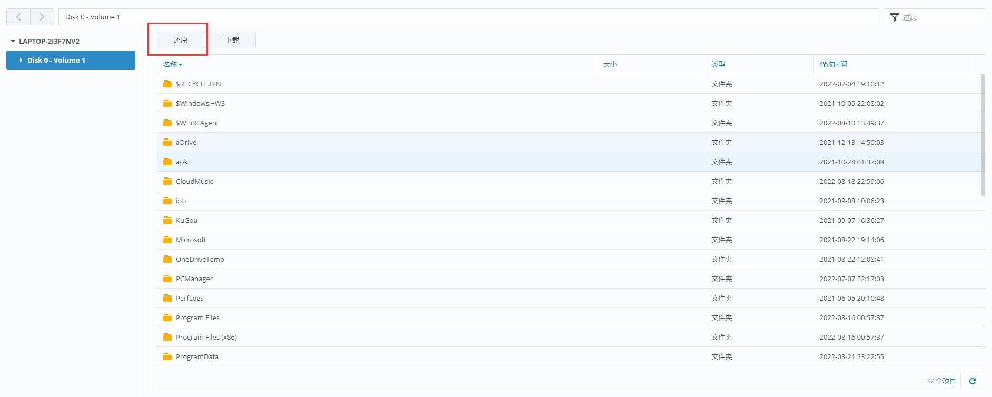The height and width of the screenshot is (397, 992).
Task: Click the apk folder name
Action: tap(182, 162)
